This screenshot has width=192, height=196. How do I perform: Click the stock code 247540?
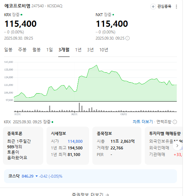tap(37, 6)
